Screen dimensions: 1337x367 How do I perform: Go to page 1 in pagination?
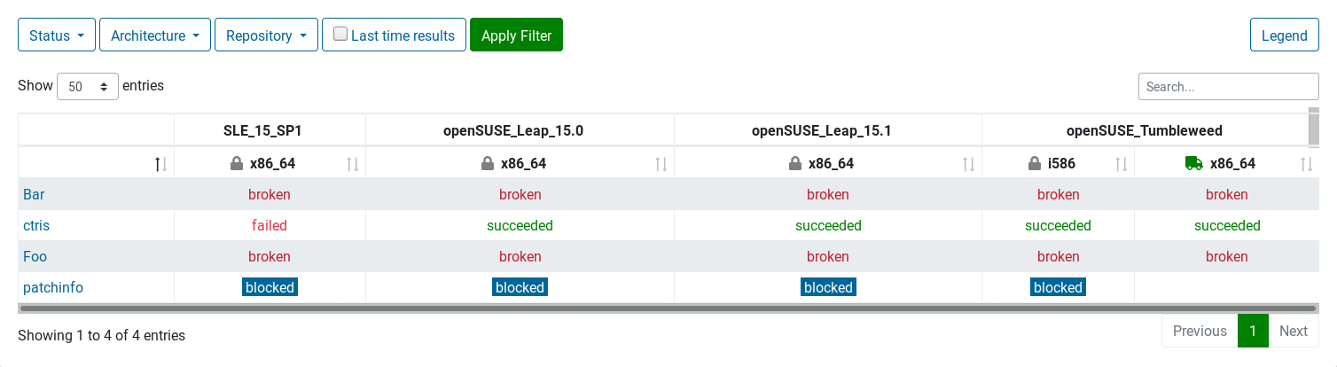tap(1253, 331)
